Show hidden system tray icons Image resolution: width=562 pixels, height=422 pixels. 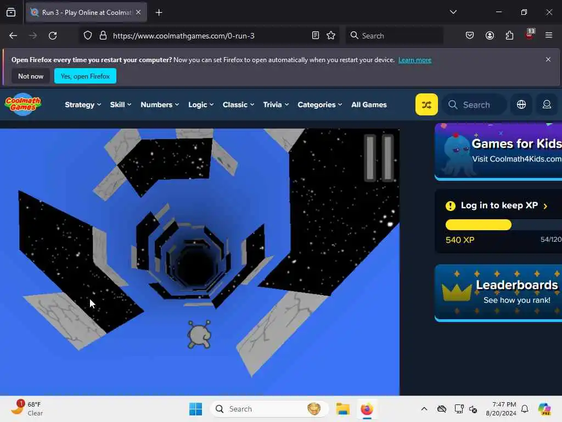[424, 409]
